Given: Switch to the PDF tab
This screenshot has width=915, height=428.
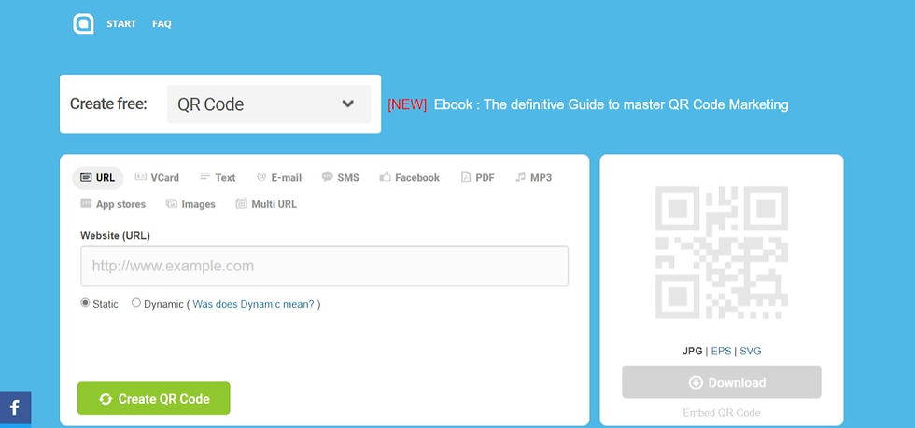Looking at the screenshot, I should (478, 178).
